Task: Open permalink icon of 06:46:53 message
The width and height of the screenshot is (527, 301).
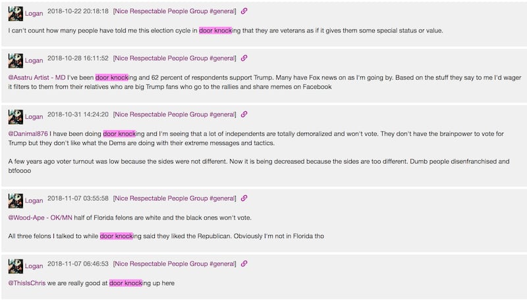Action: click(x=244, y=264)
